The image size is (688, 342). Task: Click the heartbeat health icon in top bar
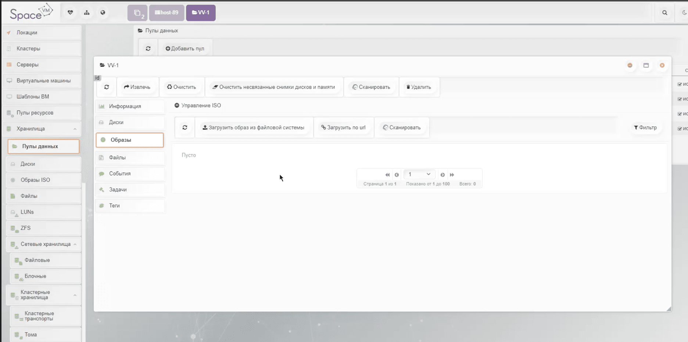click(70, 12)
